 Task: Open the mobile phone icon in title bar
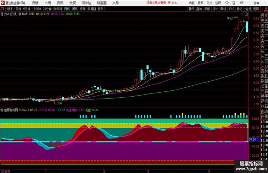(234, 3)
